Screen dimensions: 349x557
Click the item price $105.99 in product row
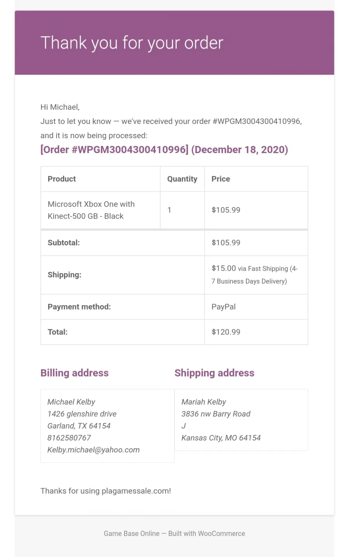point(226,210)
